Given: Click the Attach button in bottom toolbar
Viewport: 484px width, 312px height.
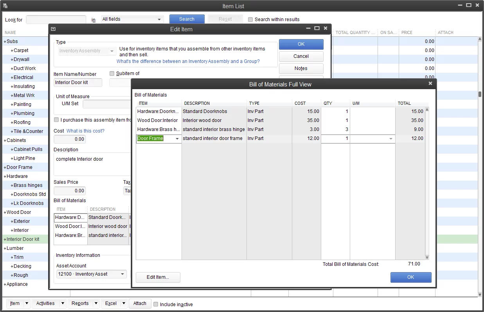Looking at the screenshot, I should 140,303.
